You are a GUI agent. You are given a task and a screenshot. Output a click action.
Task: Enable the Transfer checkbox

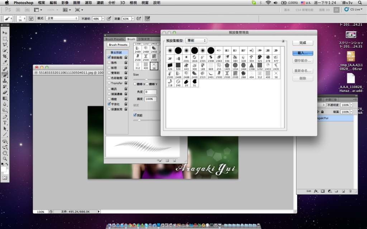point(109,83)
